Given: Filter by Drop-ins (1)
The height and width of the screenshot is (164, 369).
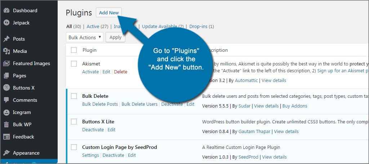Looking at the screenshot, I should coord(201,27).
